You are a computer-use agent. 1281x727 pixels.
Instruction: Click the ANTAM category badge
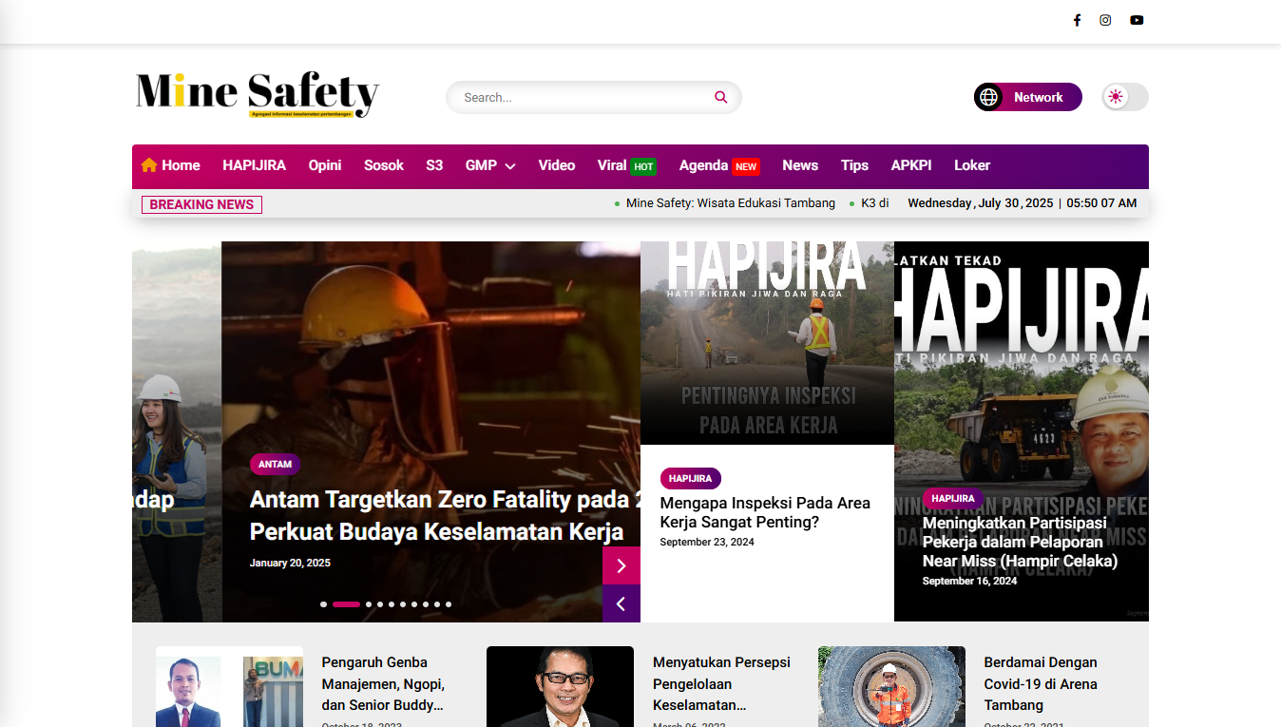275,465
